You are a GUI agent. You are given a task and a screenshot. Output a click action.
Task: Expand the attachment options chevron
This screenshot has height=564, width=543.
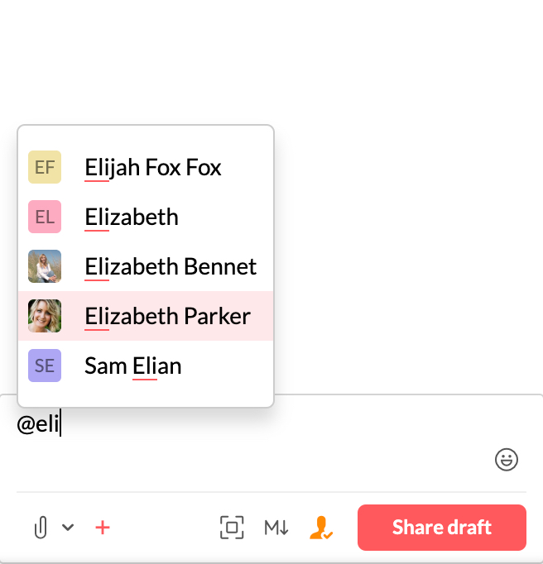click(68, 528)
